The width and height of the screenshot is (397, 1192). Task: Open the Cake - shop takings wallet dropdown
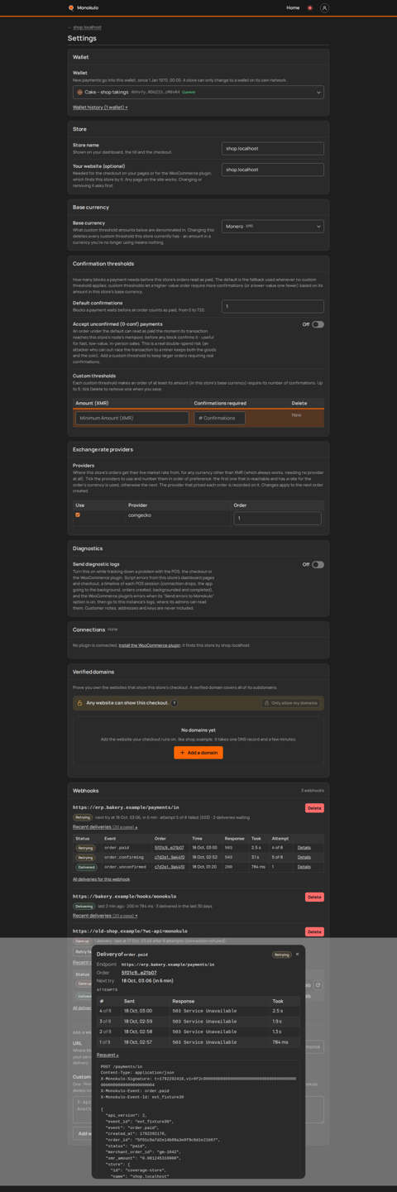coord(198,93)
